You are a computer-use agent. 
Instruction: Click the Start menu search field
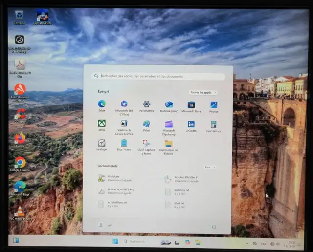(x=158, y=76)
